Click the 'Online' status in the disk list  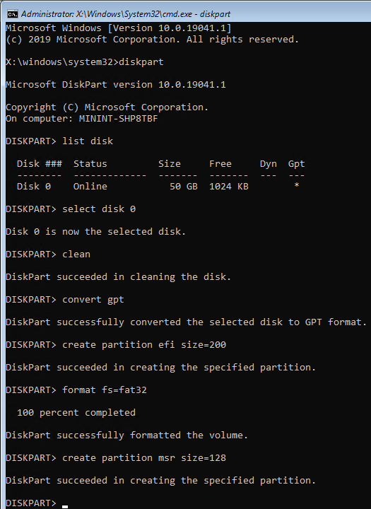(x=90, y=187)
